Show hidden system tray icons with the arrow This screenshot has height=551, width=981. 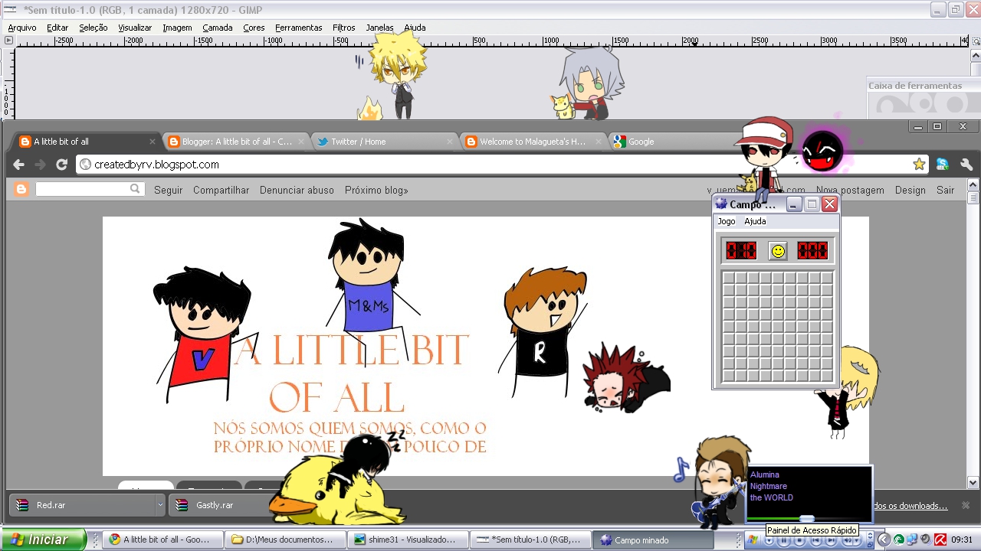tap(883, 540)
